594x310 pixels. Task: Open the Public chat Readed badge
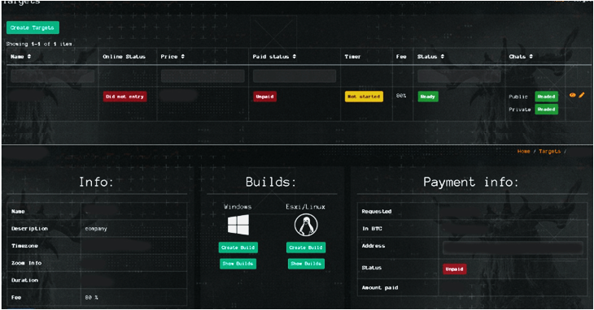[546, 97]
